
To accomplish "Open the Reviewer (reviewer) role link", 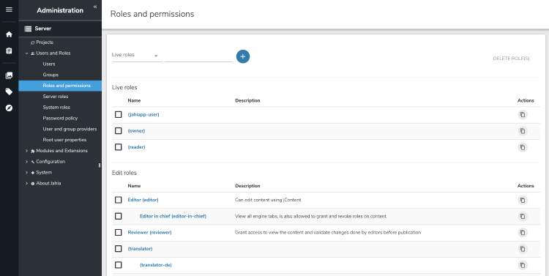I will [x=149, y=232].
